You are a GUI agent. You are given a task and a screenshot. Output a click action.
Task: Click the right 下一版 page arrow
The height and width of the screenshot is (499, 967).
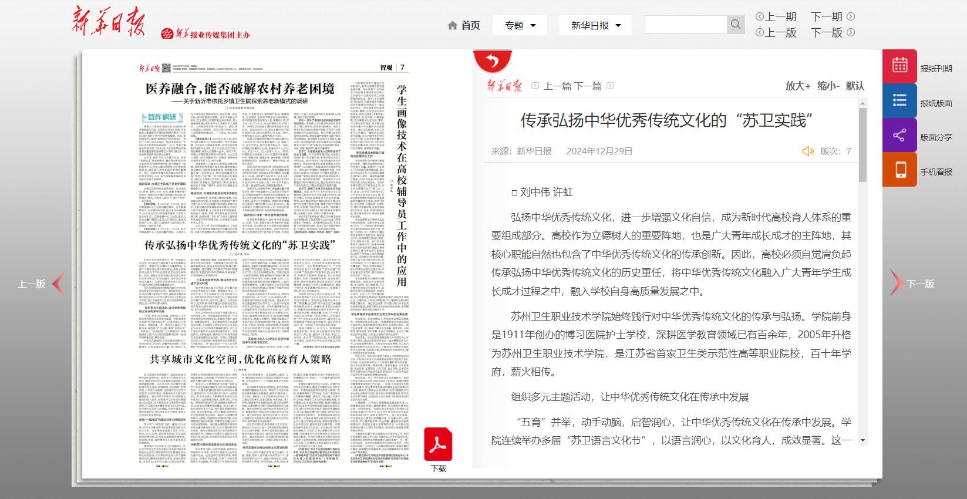pyautogui.click(x=896, y=284)
